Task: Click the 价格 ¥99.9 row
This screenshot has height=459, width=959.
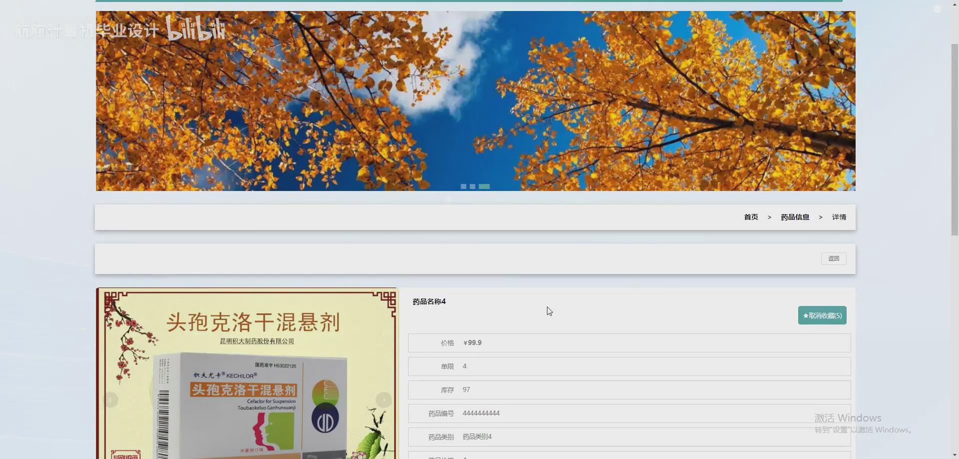Action: (629, 343)
